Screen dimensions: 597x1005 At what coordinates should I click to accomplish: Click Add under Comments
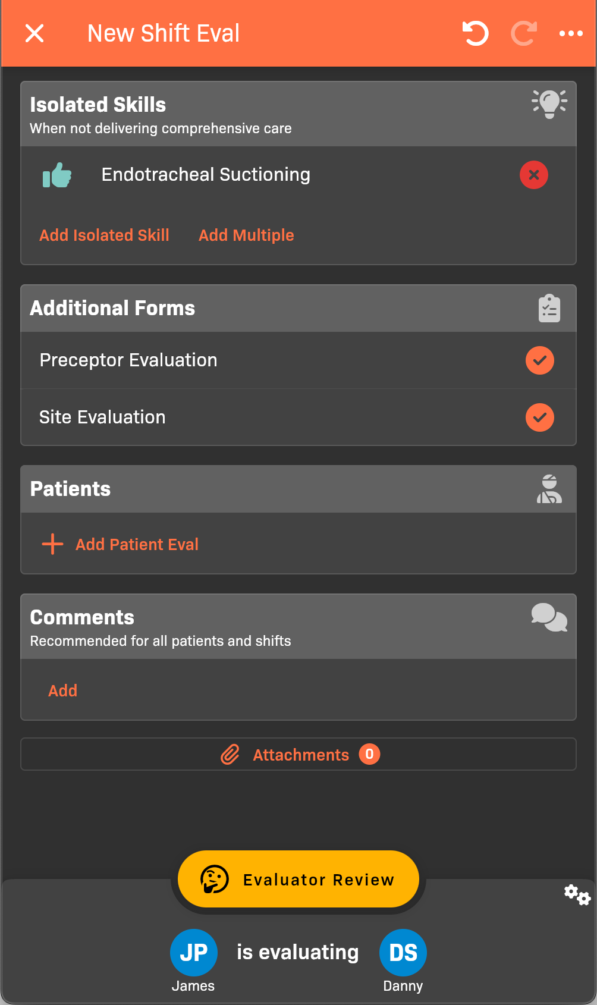coord(63,690)
